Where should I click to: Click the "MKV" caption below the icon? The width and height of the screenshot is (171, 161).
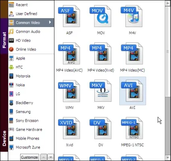click(101, 108)
